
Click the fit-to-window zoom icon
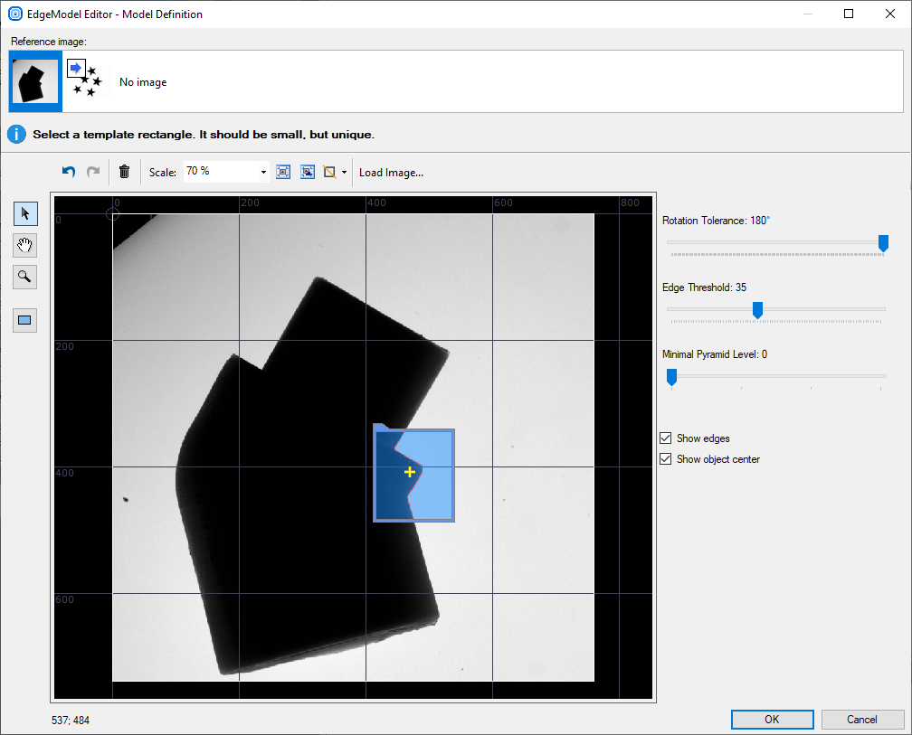pyautogui.click(x=283, y=172)
